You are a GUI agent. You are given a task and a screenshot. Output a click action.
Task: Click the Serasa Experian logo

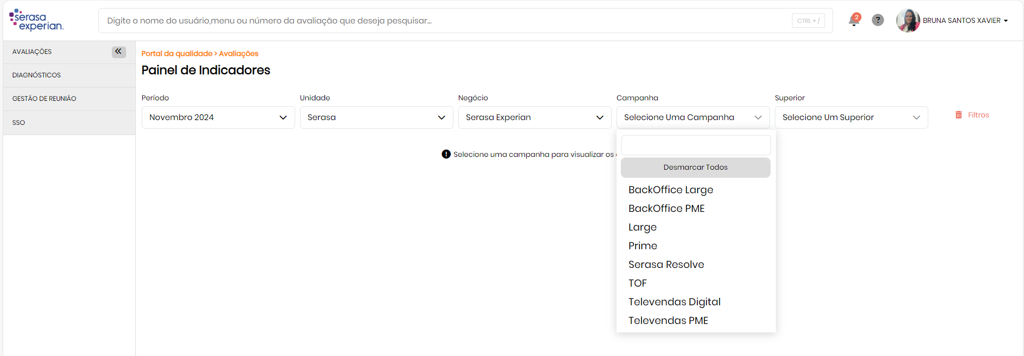coord(36,20)
